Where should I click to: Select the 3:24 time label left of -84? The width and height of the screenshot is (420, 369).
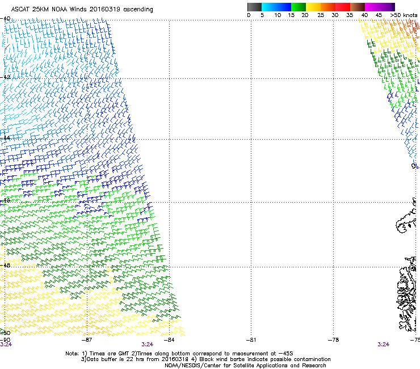pos(148,345)
